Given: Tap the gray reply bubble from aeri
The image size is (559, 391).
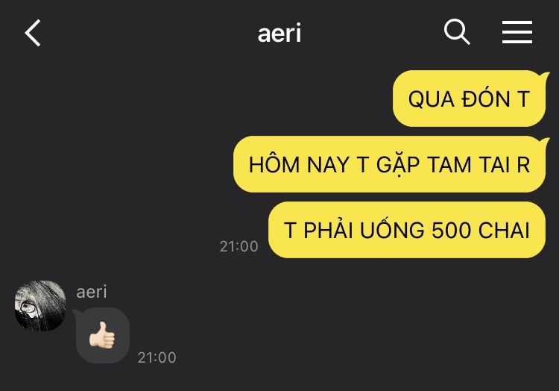Looking at the screenshot, I should coord(102,335).
